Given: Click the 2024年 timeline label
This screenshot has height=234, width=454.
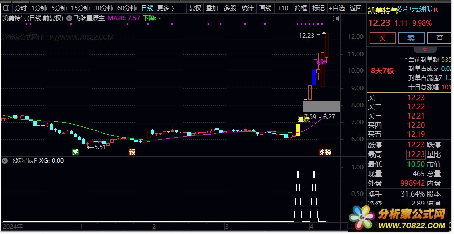Looking at the screenshot, I should tap(13, 226).
